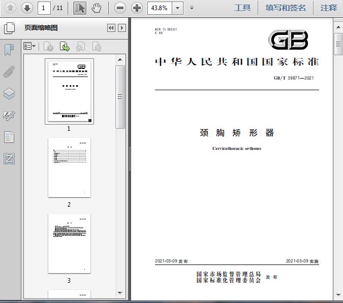Go to previous page arrow

(10, 8)
